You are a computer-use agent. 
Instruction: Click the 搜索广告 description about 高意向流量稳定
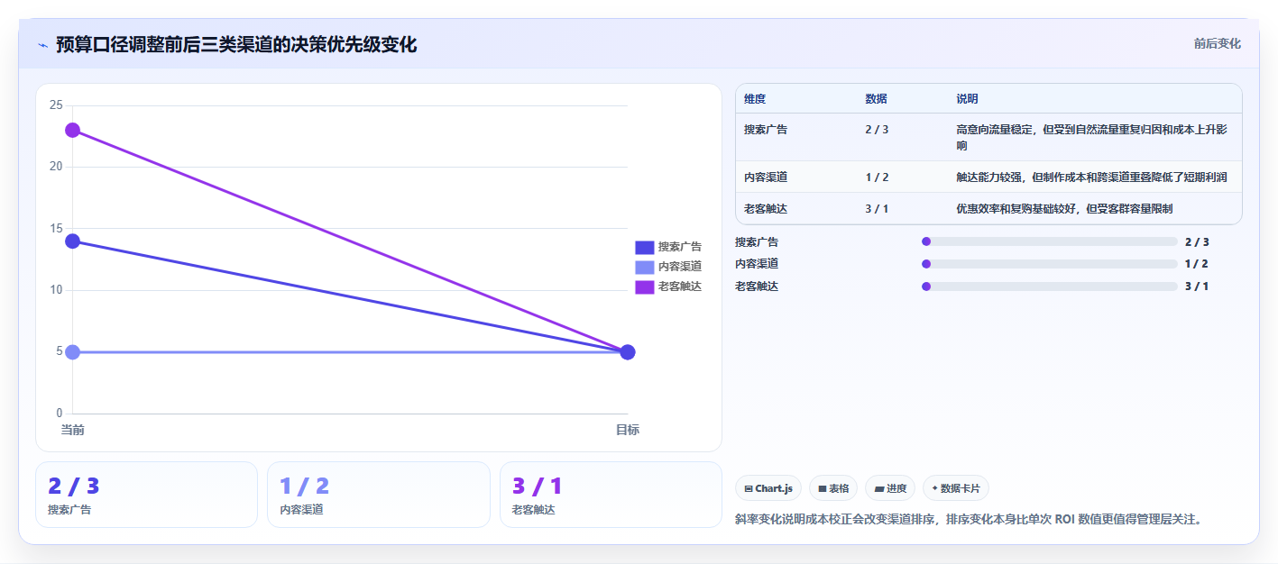point(1091,137)
